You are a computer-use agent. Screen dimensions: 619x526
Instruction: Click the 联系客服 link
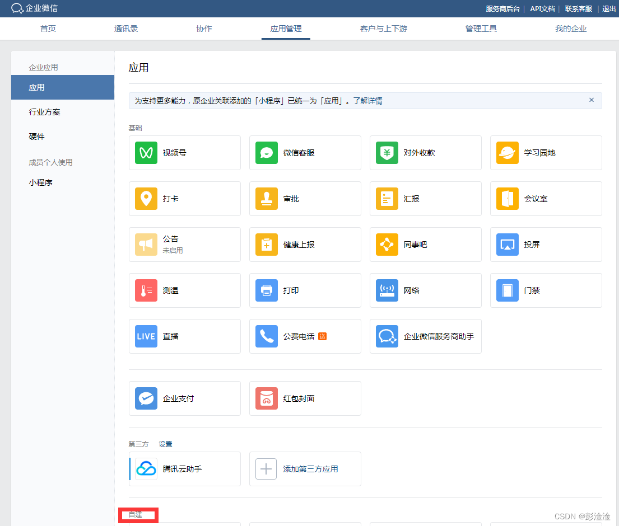click(578, 9)
